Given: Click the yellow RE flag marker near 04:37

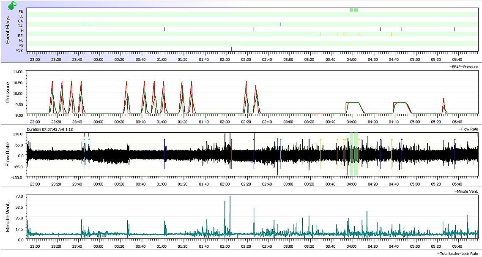Looking at the screenshot, I should [392, 34].
